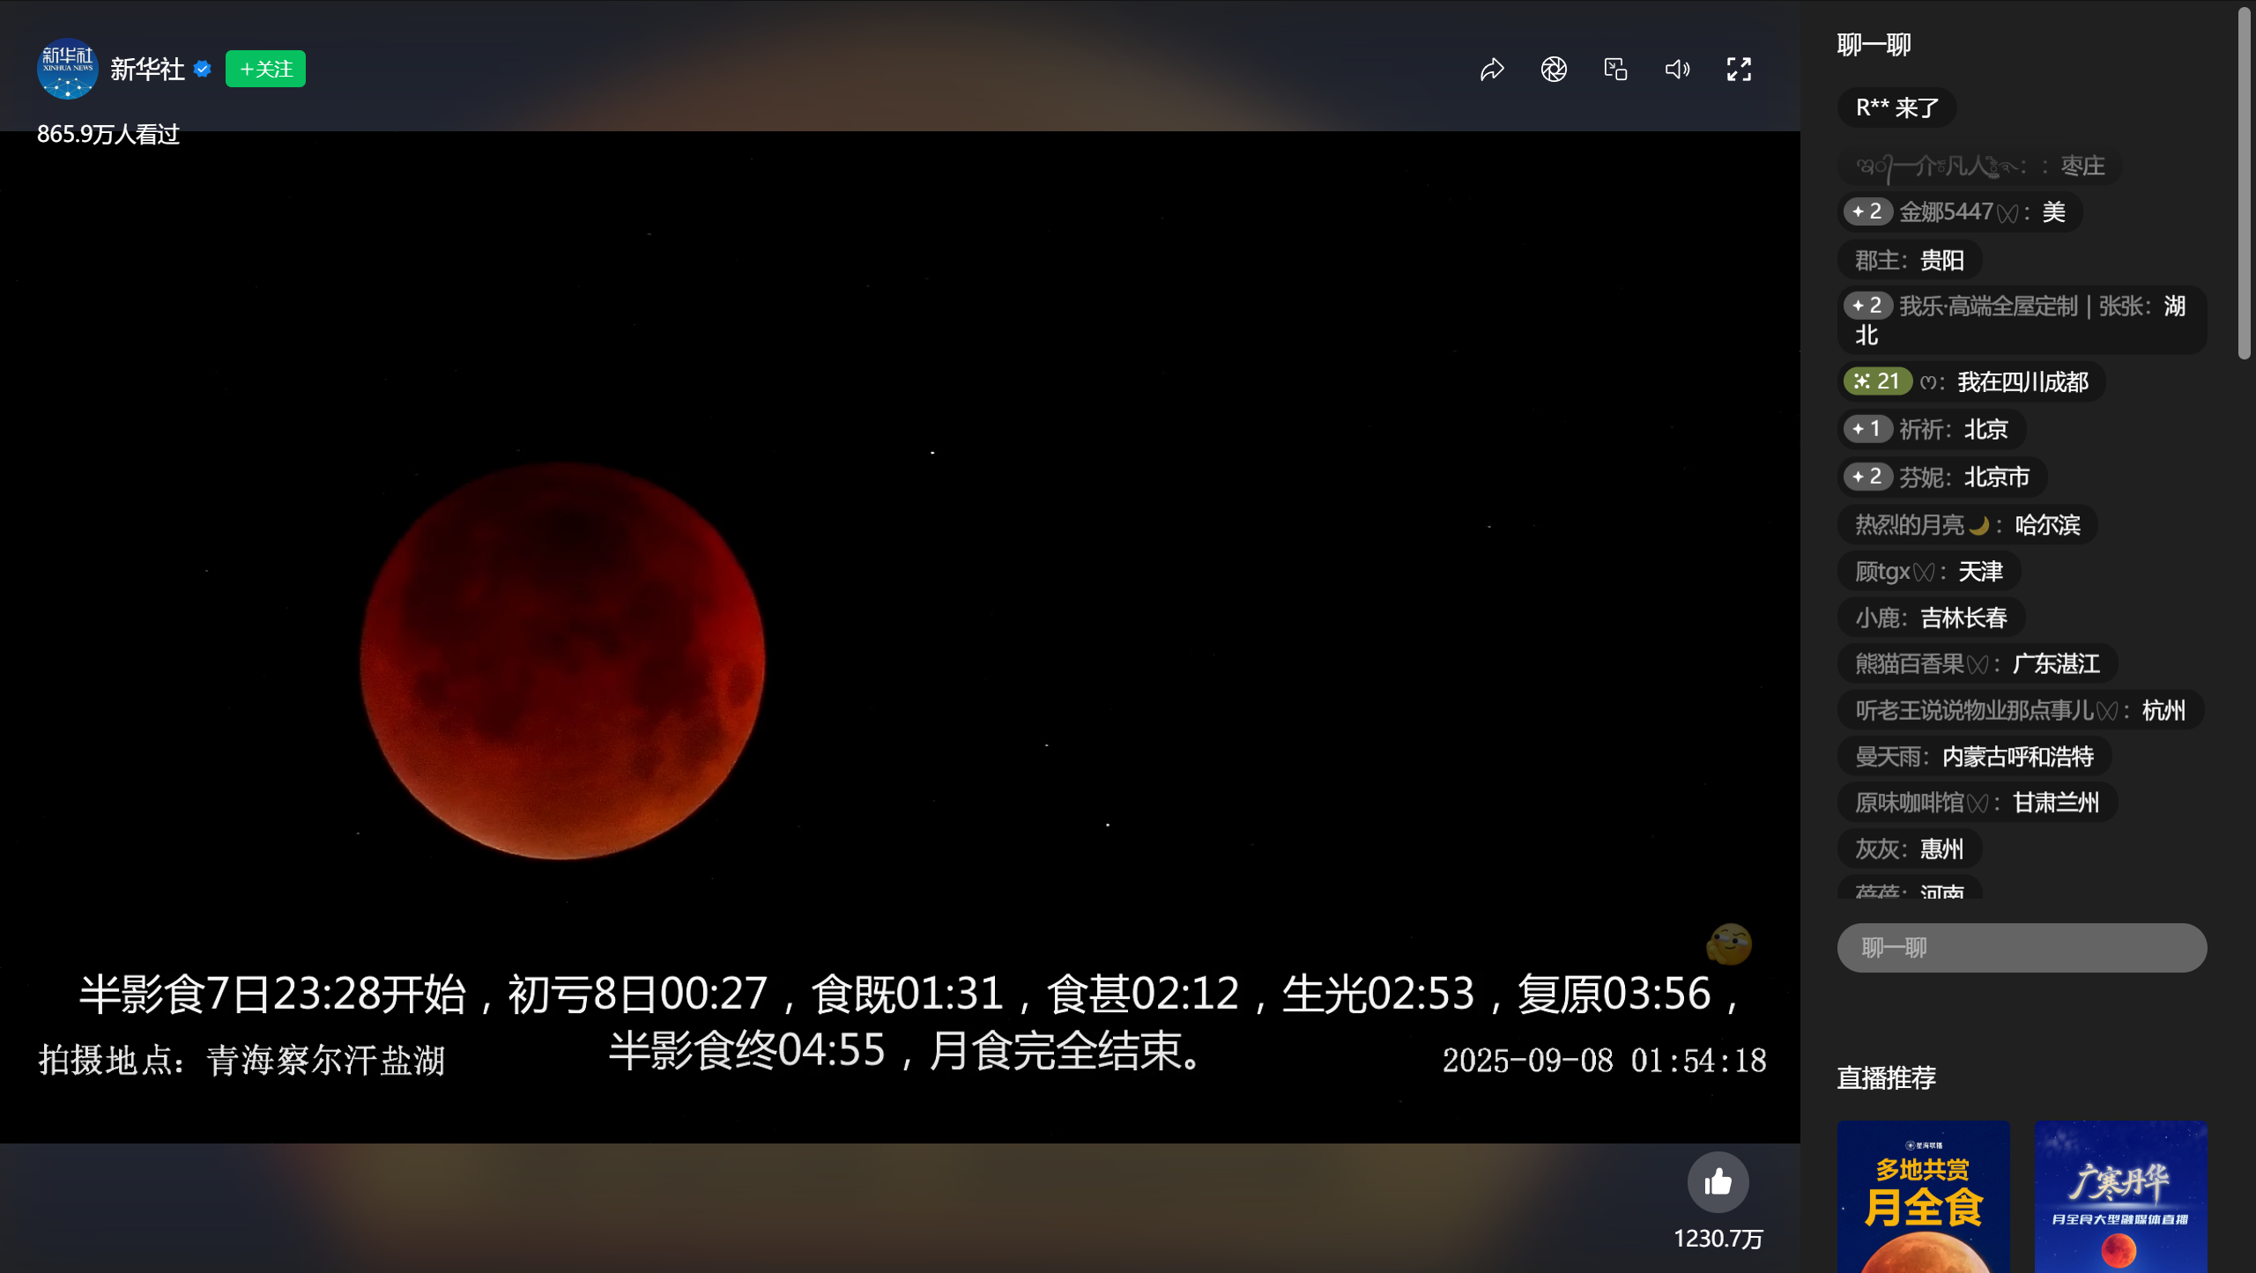
Task: Click the 聊一聊 panel header
Action: [1874, 44]
